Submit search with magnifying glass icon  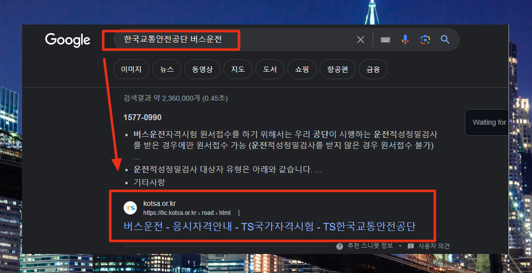(445, 40)
